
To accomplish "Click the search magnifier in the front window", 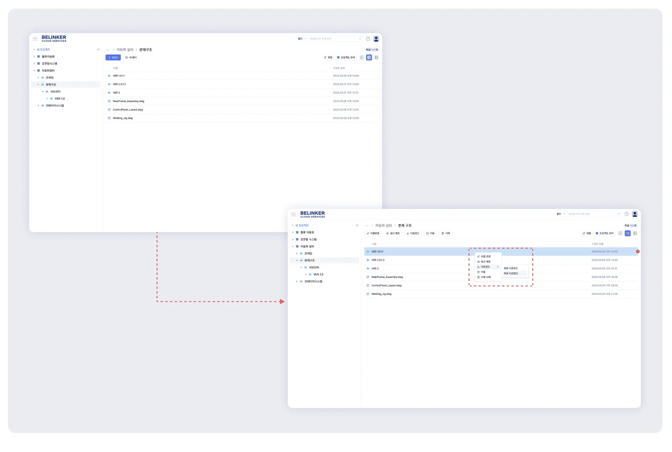I will coord(619,214).
